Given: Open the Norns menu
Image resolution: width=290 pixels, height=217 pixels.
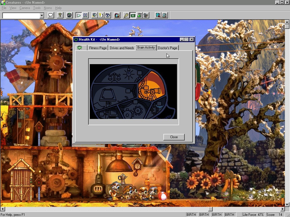Looking at the screenshot, I should pos(48,8).
